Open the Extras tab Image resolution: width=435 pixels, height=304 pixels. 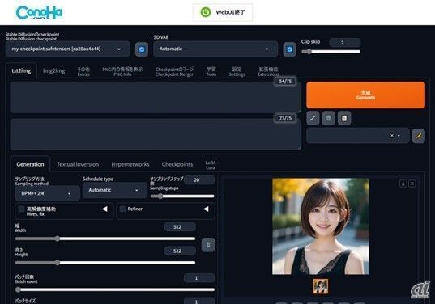pyautogui.click(x=83, y=71)
